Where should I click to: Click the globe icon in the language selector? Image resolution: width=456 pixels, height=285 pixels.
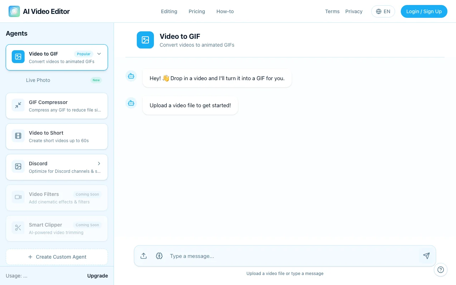click(379, 11)
